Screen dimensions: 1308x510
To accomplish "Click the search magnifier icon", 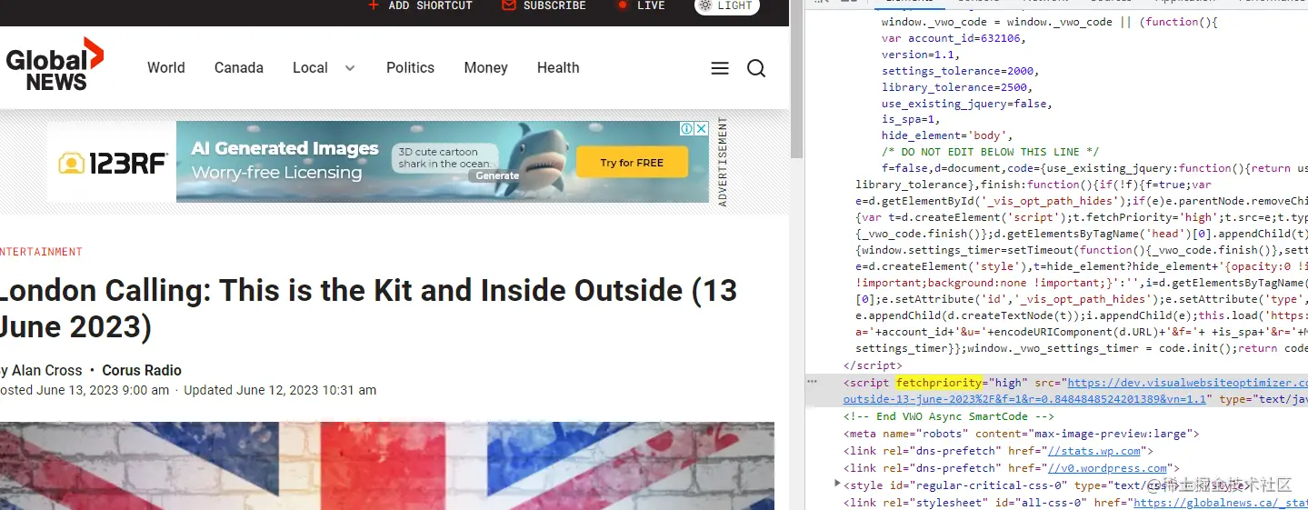I will coord(756,68).
